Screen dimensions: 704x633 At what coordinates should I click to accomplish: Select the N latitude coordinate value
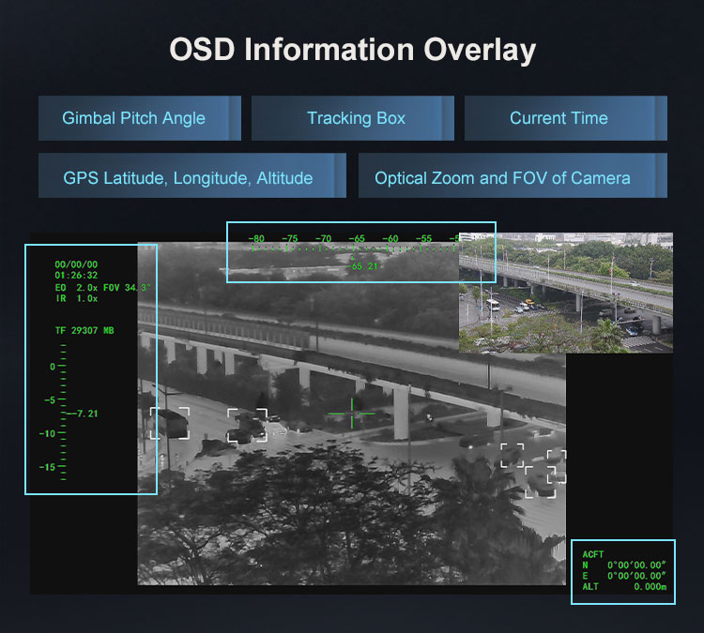click(x=635, y=565)
